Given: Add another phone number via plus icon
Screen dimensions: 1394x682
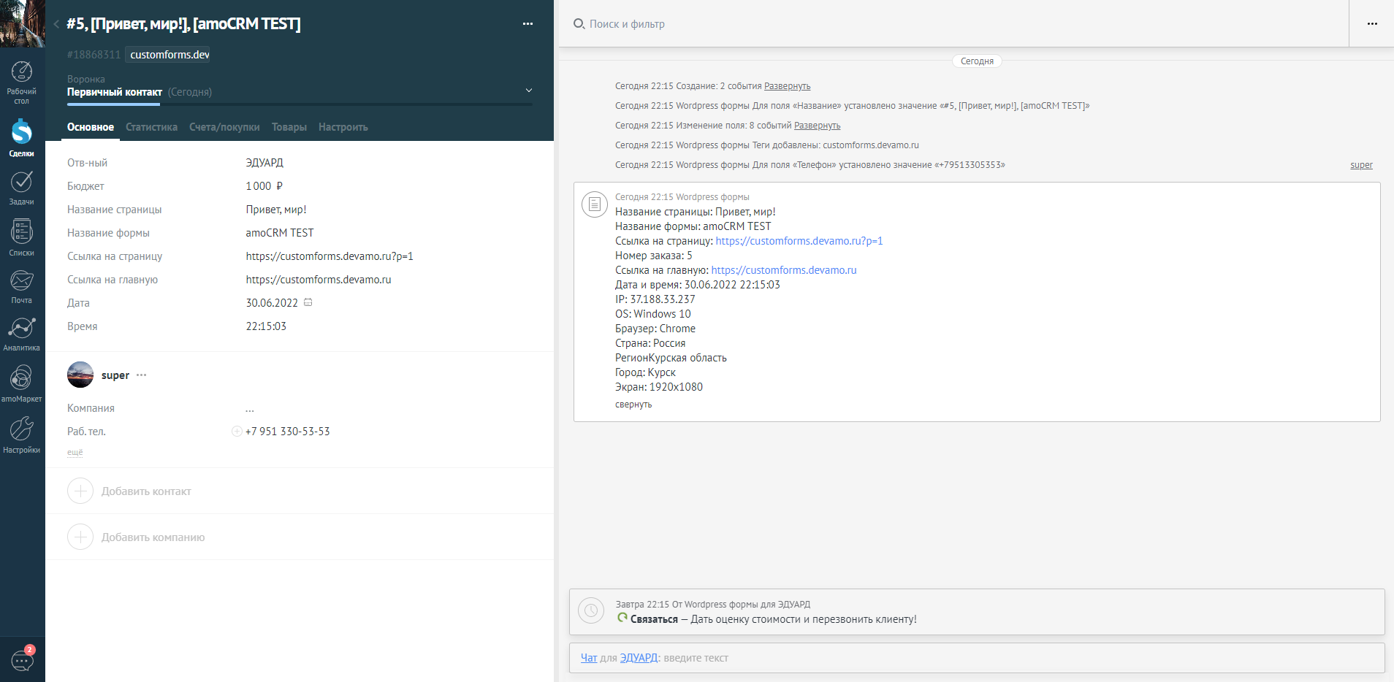Looking at the screenshot, I should [x=236, y=431].
